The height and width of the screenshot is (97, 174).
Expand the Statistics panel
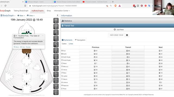click(117, 21)
